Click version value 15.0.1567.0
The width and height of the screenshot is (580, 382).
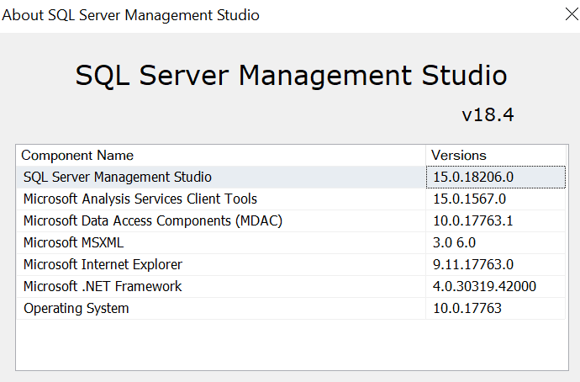[469, 199]
